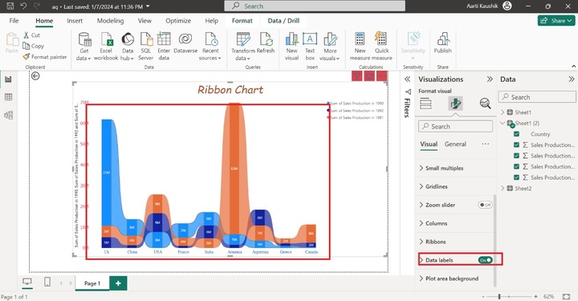The height and width of the screenshot is (301, 578).
Task: Add a new page
Action: tap(118, 283)
